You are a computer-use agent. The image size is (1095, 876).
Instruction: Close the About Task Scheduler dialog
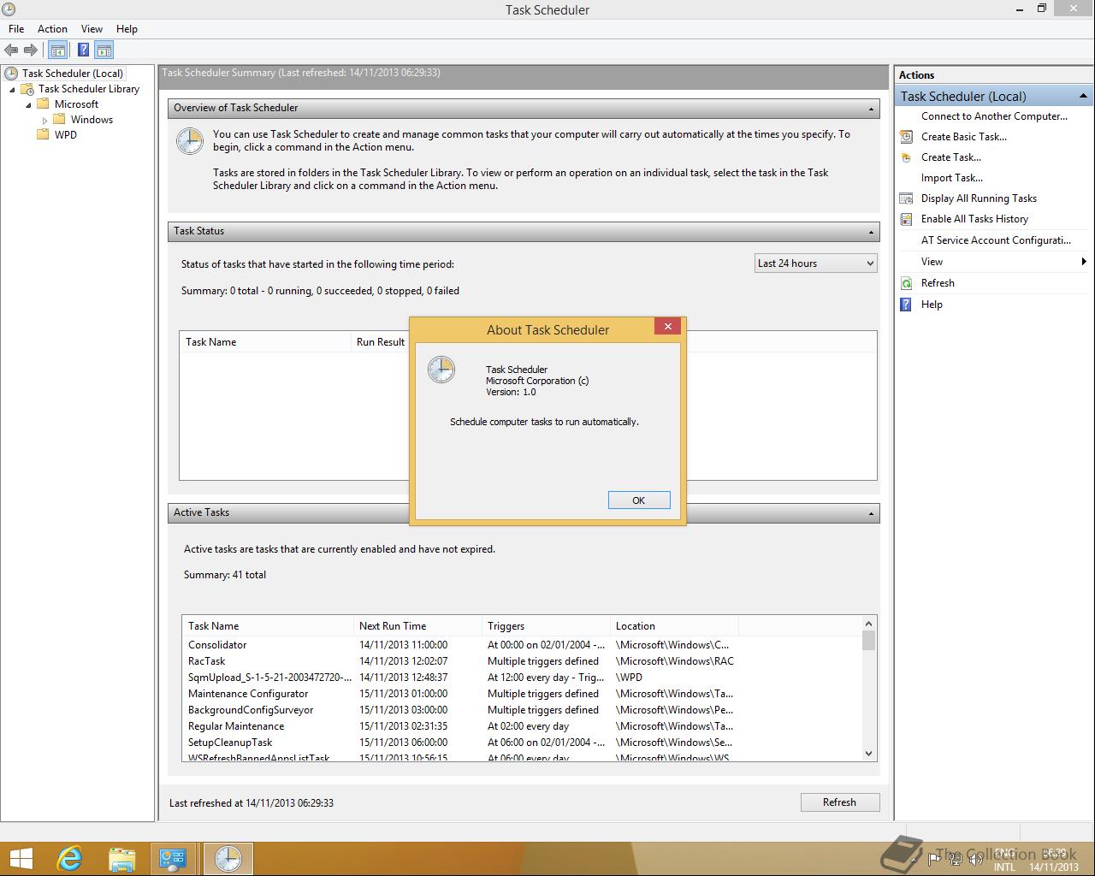point(668,326)
